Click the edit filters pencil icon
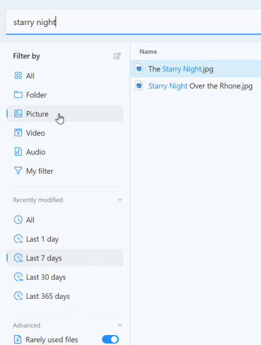 pos(117,56)
